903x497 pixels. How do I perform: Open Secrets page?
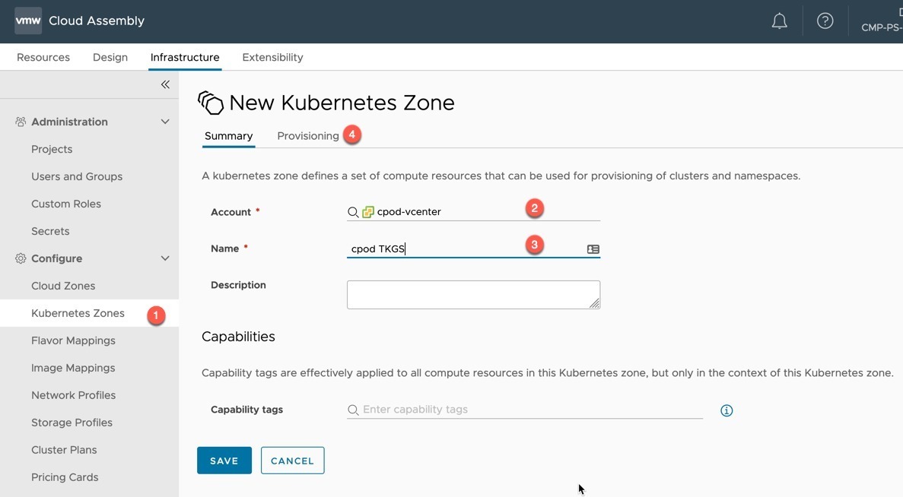[50, 231]
